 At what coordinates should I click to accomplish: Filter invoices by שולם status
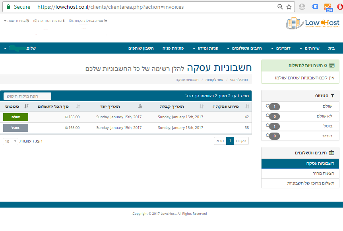(x=301, y=106)
